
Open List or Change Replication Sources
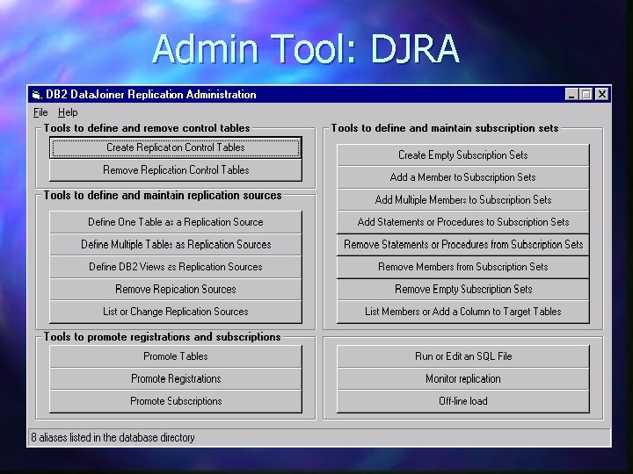pyautogui.click(x=176, y=312)
